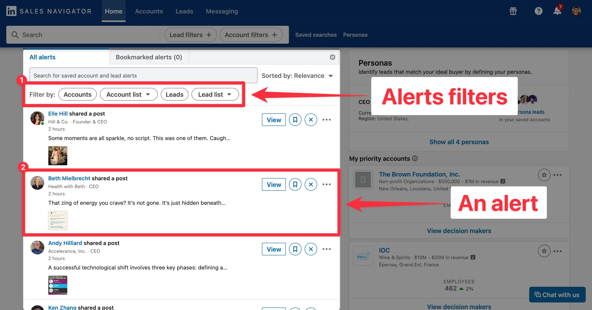This screenshot has height=310, width=592.
Task: View decision makers for The Brown Foundation
Action: tap(459, 231)
